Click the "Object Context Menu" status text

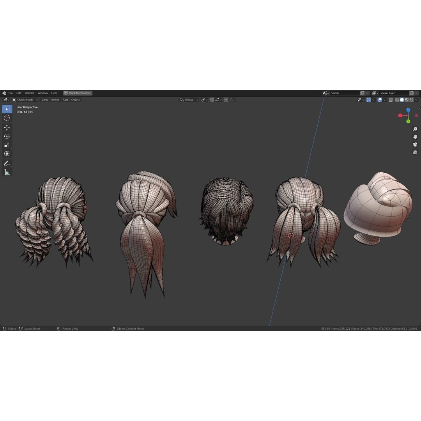pyautogui.click(x=130, y=329)
